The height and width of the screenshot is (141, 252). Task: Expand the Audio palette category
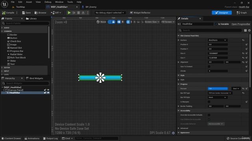point(2,28)
